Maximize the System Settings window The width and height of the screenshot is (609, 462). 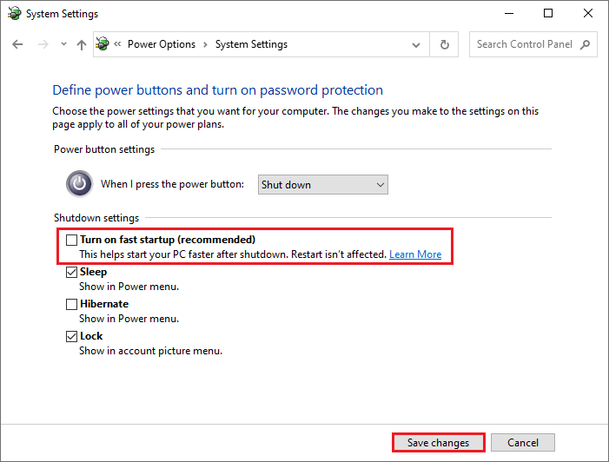pos(548,13)
